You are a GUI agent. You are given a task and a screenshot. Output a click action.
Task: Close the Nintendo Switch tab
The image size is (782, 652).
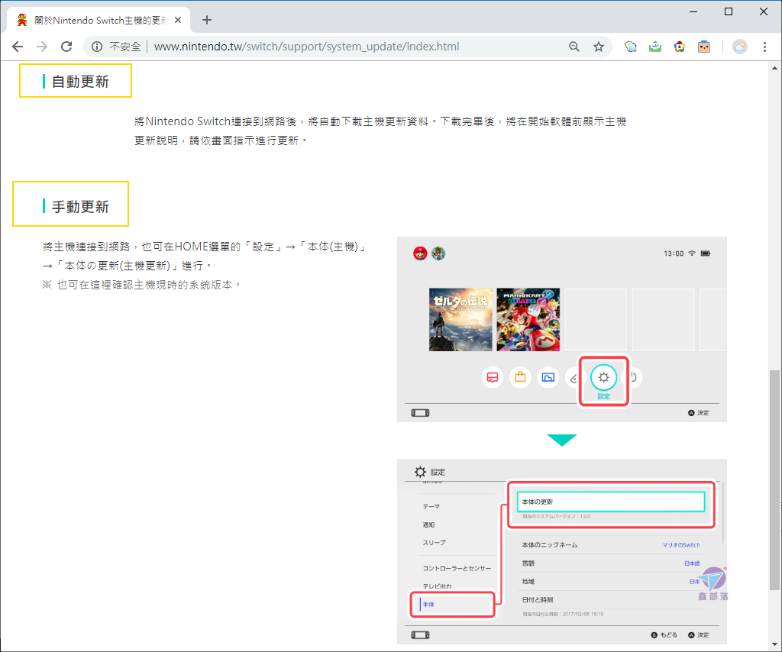tap(178, 20)
